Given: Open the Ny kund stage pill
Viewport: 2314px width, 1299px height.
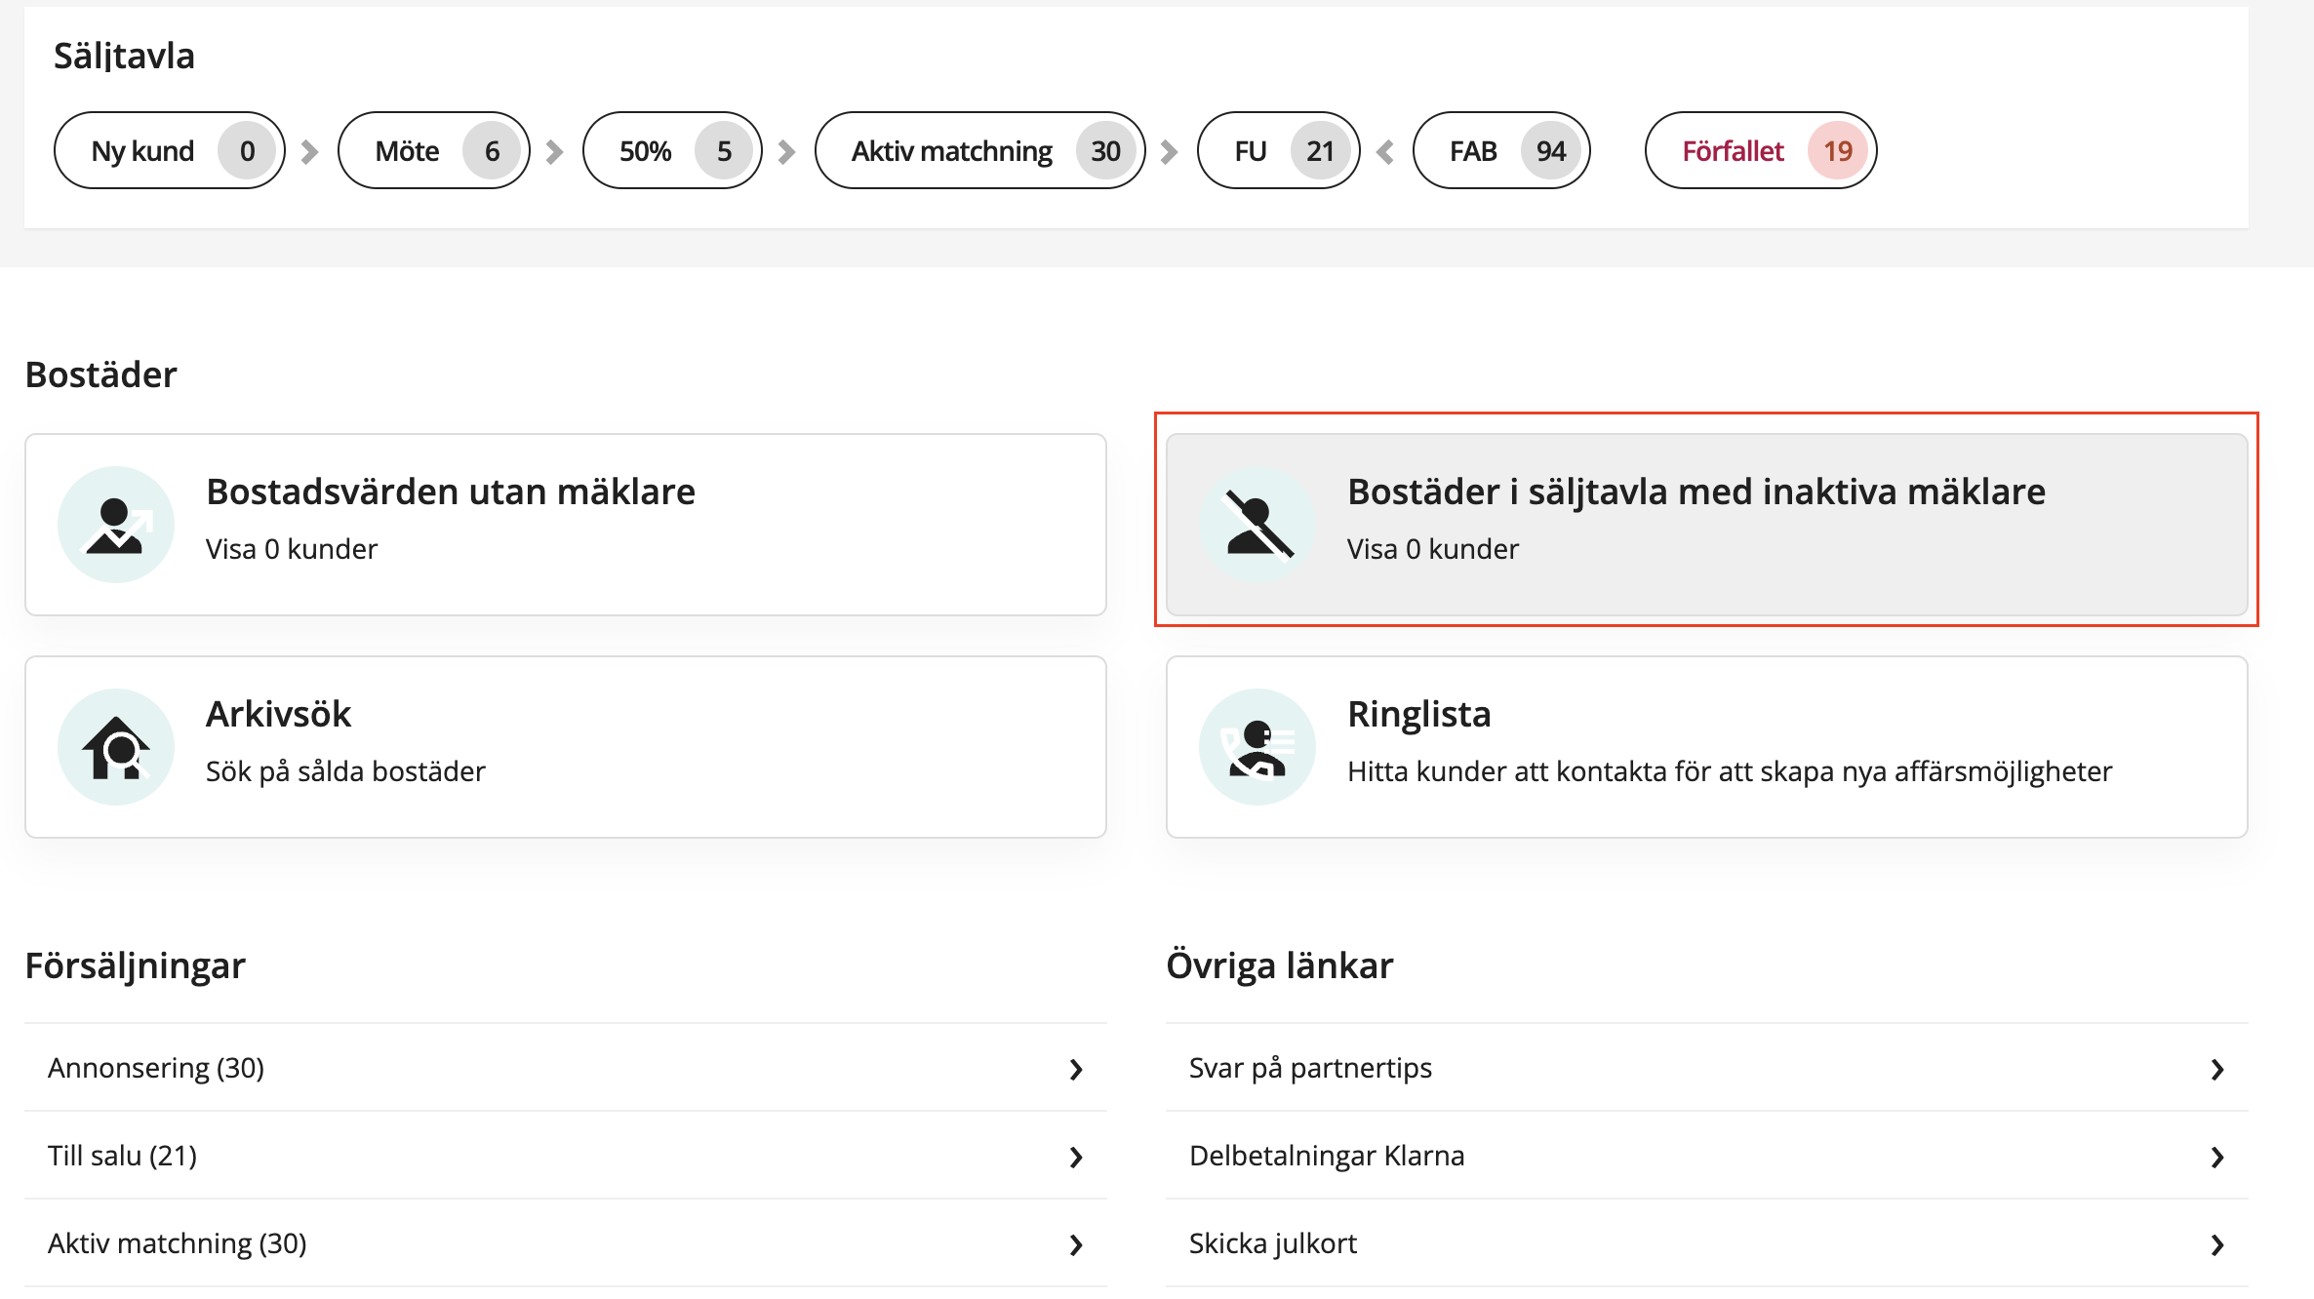Looking at the screenshot, I should pos(169,151).
